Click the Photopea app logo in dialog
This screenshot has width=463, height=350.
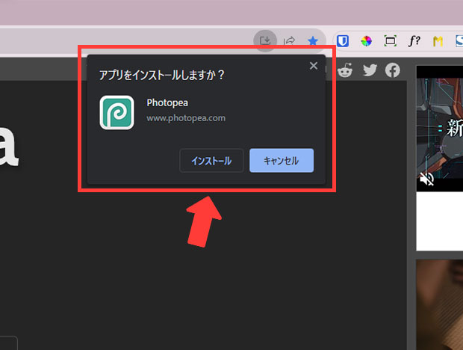click(117, 113)
